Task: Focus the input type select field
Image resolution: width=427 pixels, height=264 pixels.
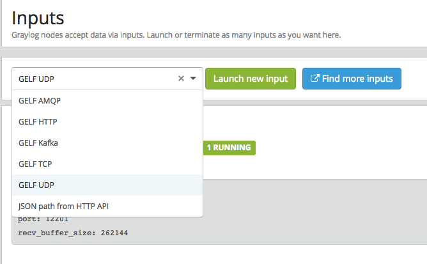Action: 96,79
